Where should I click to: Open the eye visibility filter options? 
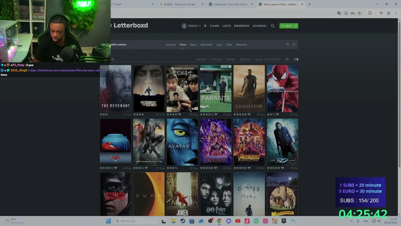click(288, 59)
